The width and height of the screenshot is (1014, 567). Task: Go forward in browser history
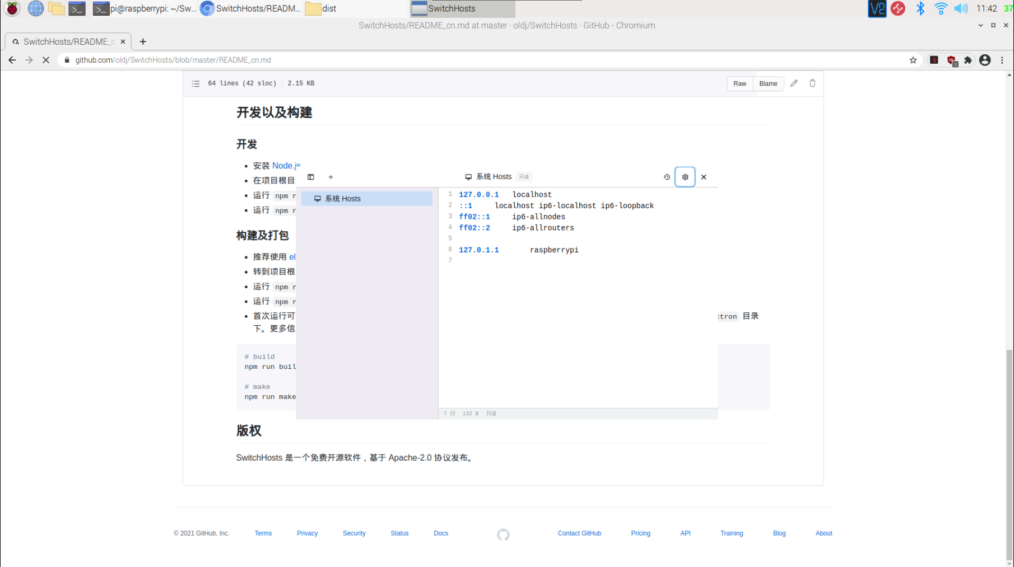(29, 60)
